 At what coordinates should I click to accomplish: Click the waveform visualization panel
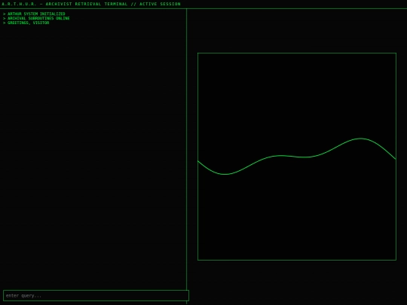coord(297,157)
